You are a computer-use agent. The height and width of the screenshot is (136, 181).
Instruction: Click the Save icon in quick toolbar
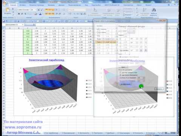(4, 21)
